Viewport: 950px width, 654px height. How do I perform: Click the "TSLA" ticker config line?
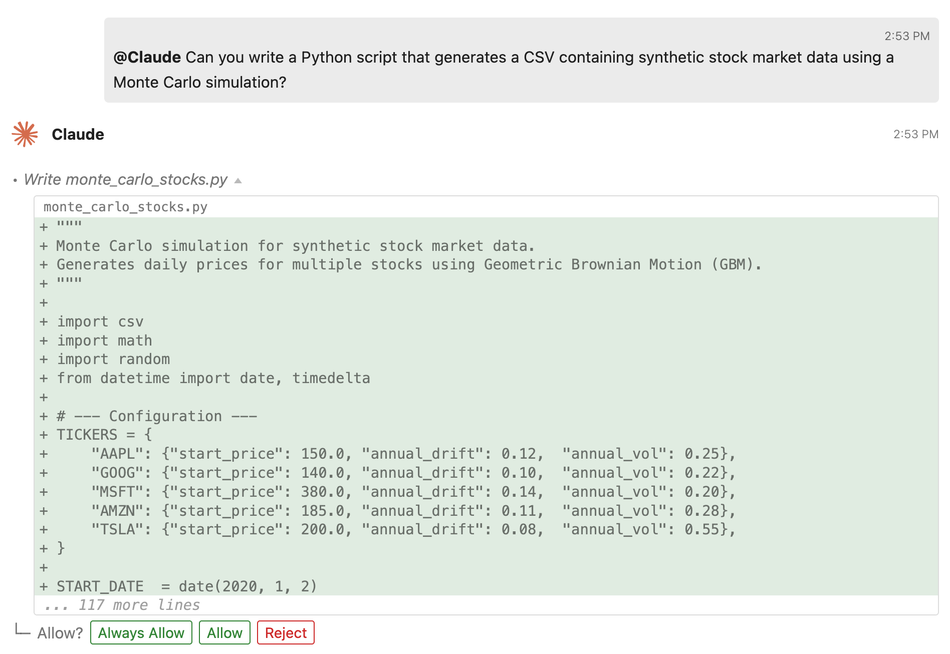coord(413,529)
